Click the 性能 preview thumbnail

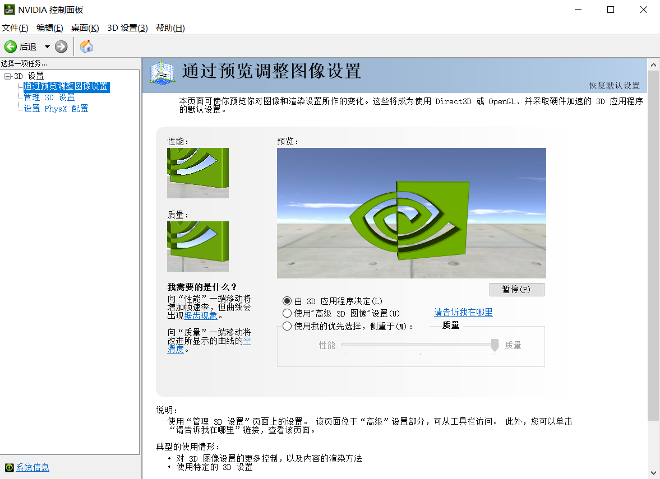(198, 173)
